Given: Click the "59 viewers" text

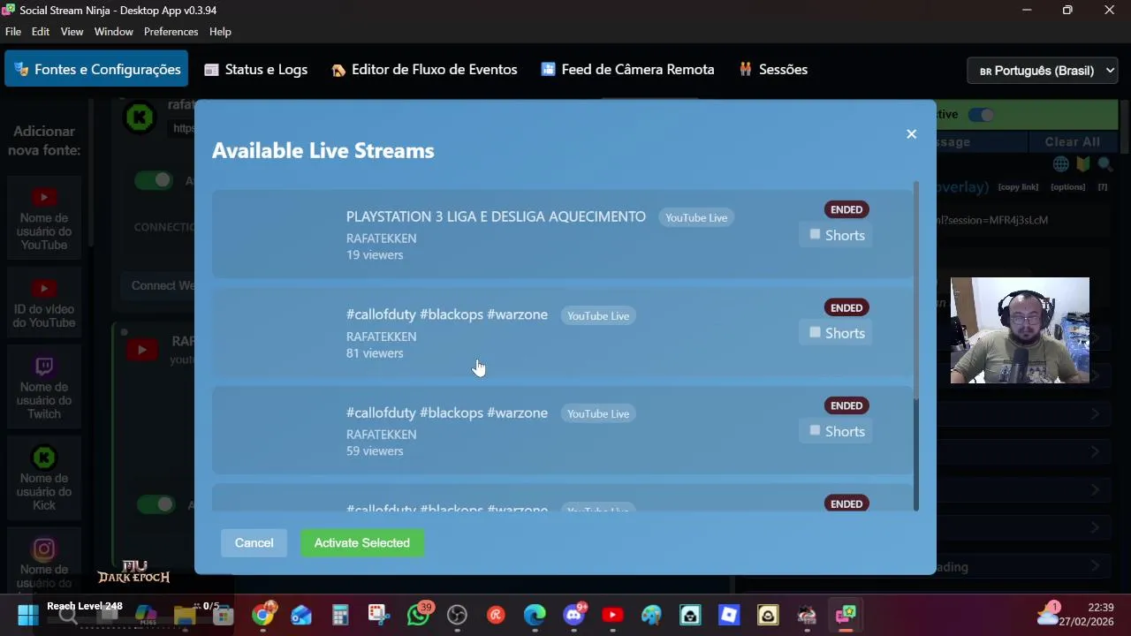Looking at the screenshot, I should 375,450.
